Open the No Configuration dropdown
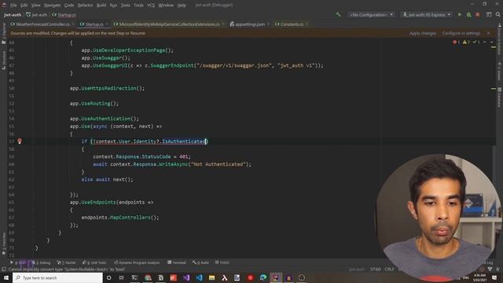This screenshot has height=283, width=503. pos(371,15)
